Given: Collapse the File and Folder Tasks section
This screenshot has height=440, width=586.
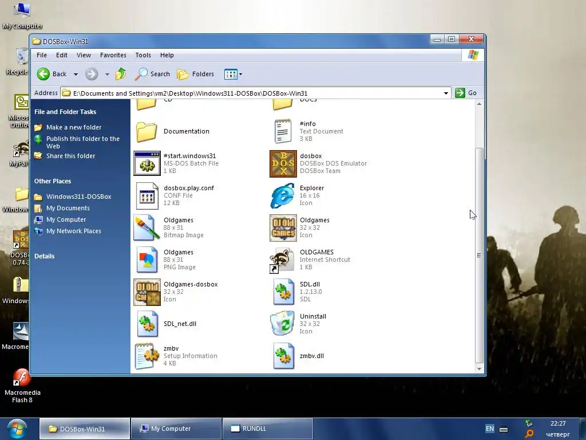Looking at the screenshot, I should tap(65, 112).
